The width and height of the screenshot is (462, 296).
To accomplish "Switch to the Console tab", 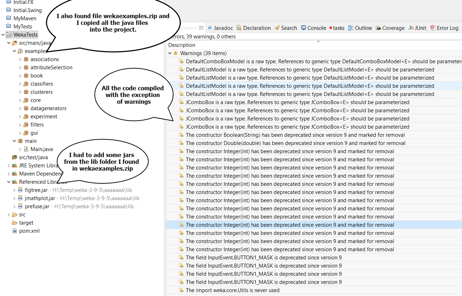I will [x=313, y=28].
